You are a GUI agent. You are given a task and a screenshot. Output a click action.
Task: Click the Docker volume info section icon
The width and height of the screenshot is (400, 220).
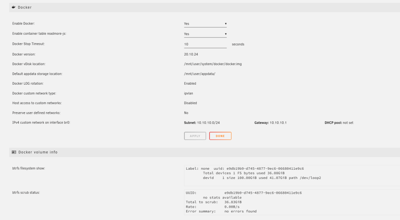pos(14,152)
